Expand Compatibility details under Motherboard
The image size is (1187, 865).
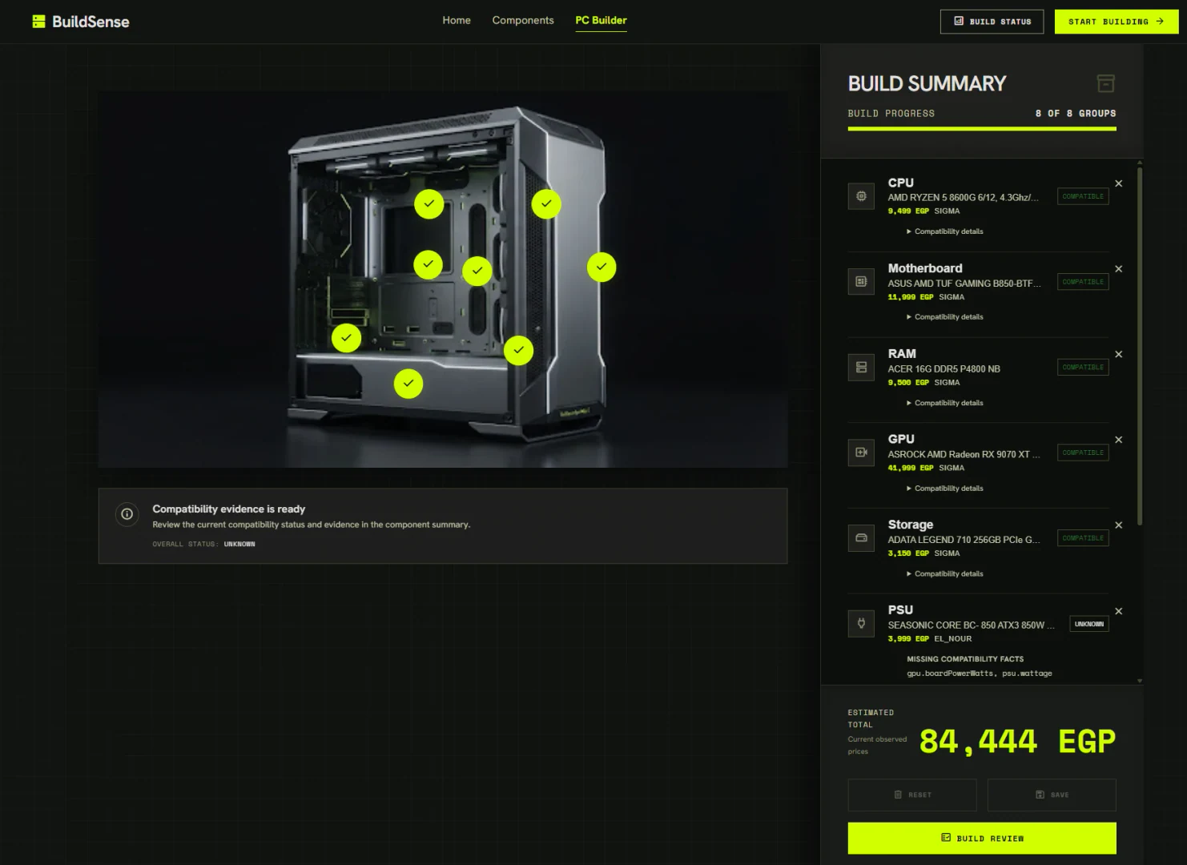pos(945,317)
